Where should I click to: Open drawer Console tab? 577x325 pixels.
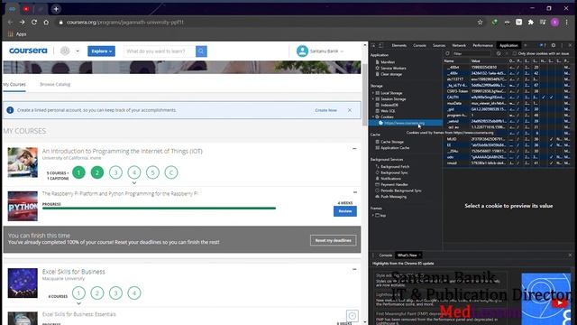click(x=385, y=255)
